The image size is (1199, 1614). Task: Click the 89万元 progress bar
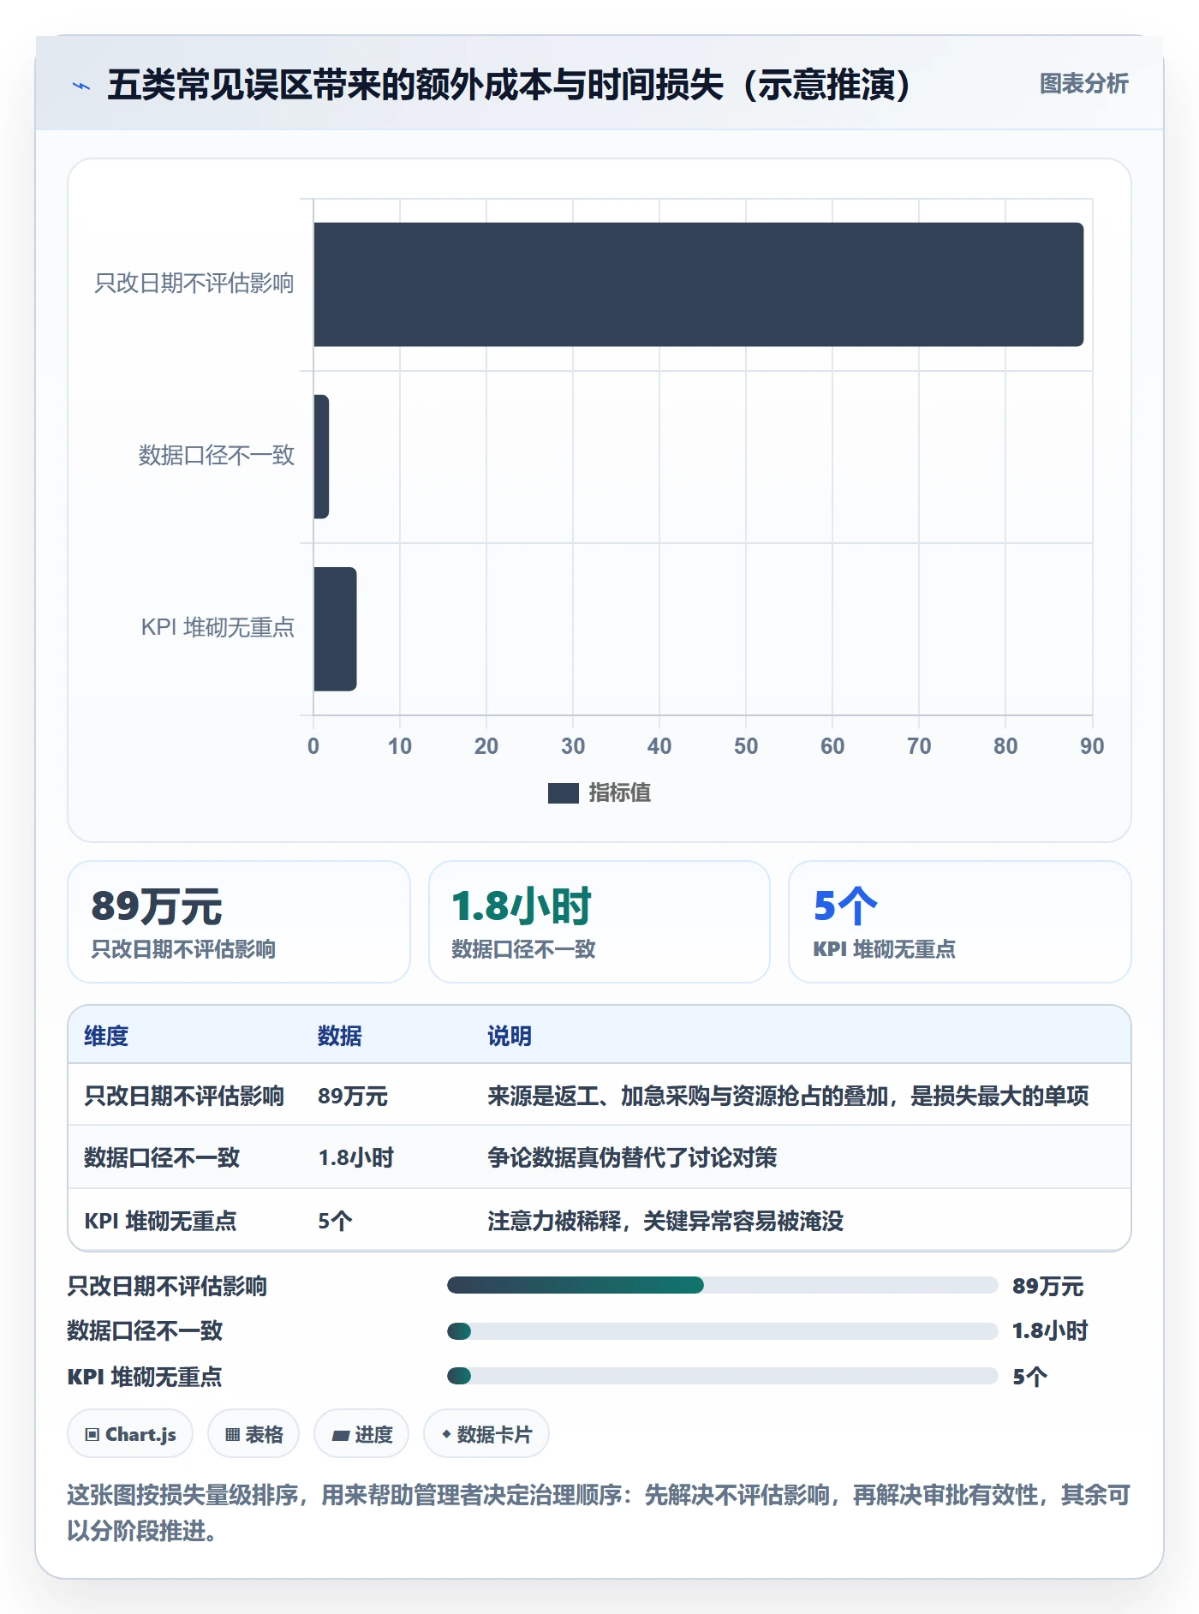722,1285
